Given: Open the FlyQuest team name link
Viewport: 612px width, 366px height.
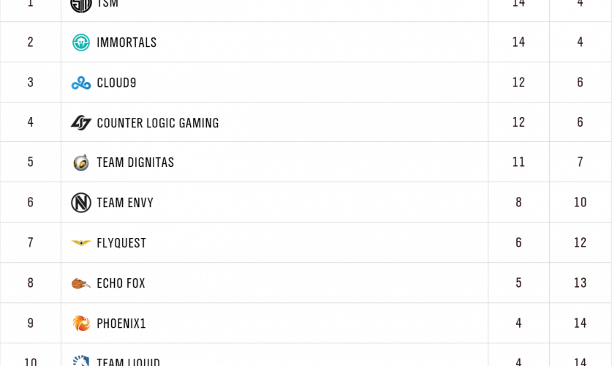Looking at the screenshot, I should 121,243.
